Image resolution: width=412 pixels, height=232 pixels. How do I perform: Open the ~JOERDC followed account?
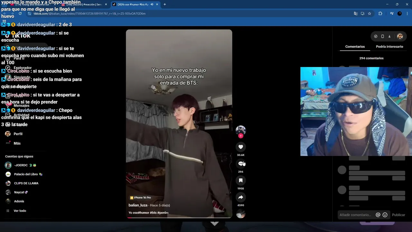(21, 165)
